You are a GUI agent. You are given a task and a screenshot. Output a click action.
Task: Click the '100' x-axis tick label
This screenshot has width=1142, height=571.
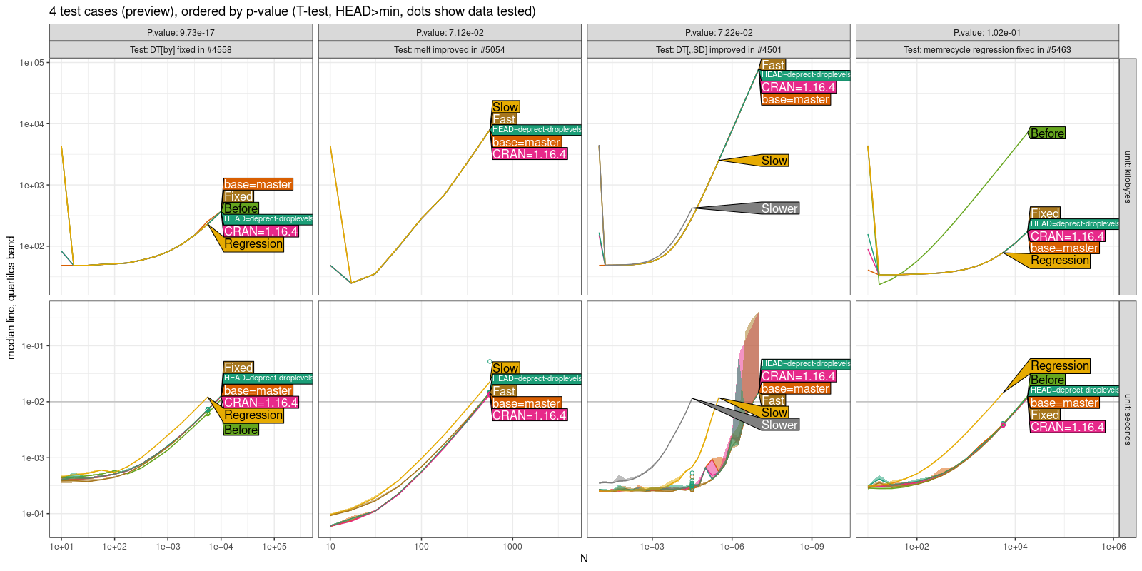tap(421, 547)
